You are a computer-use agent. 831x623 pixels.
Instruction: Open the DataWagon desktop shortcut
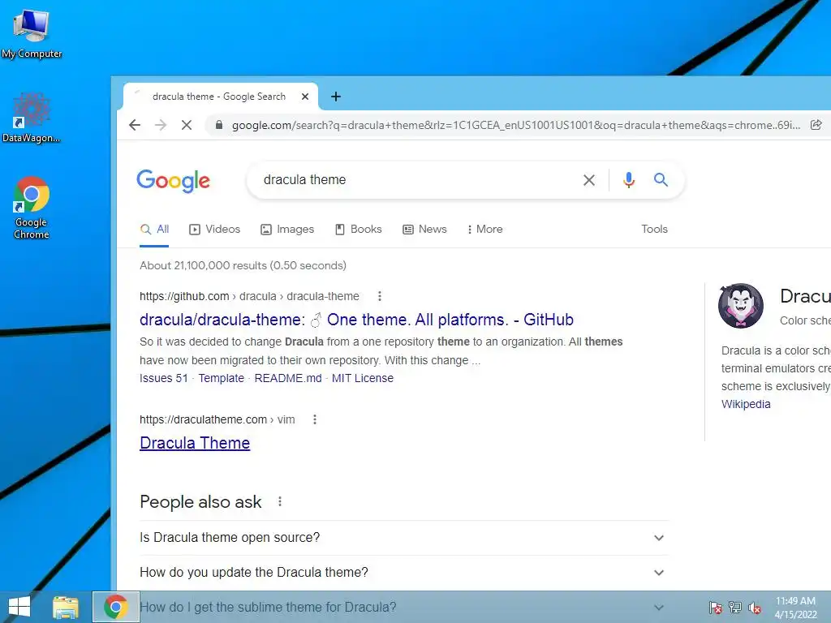[x=32, y=118]
